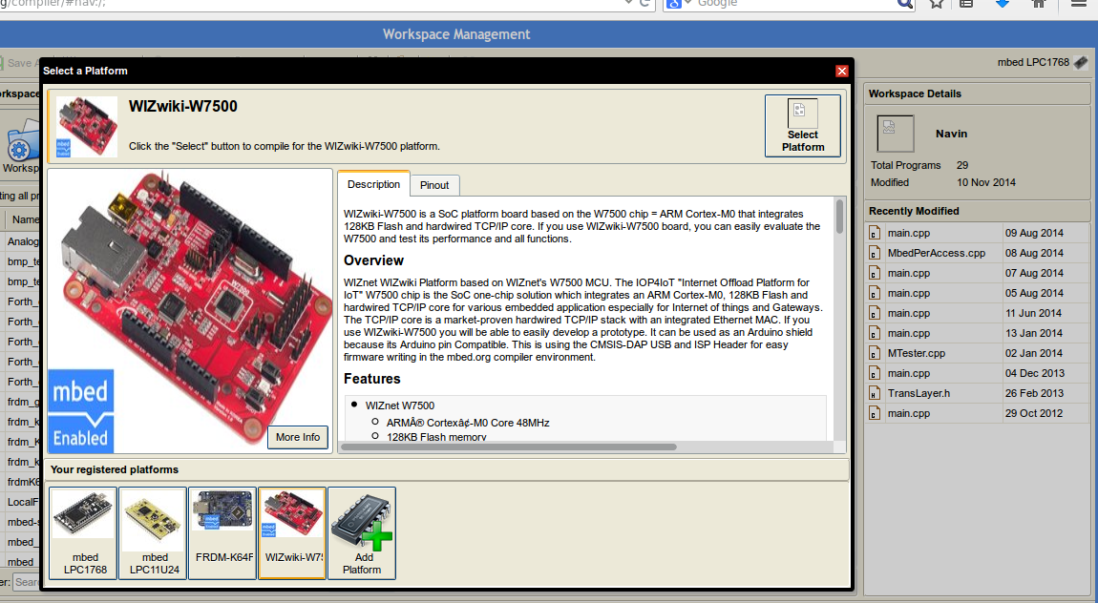Image resolution: width=1098 pixels, height=603 pixels.
Task: Click the bookmark star in the toolbar
Action: point(936,4)
